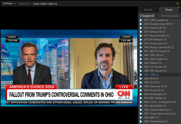Select playlist entry '3473. CNBC Canada CA'
Viewport: 181px width, 124px height.
[160, 20]
